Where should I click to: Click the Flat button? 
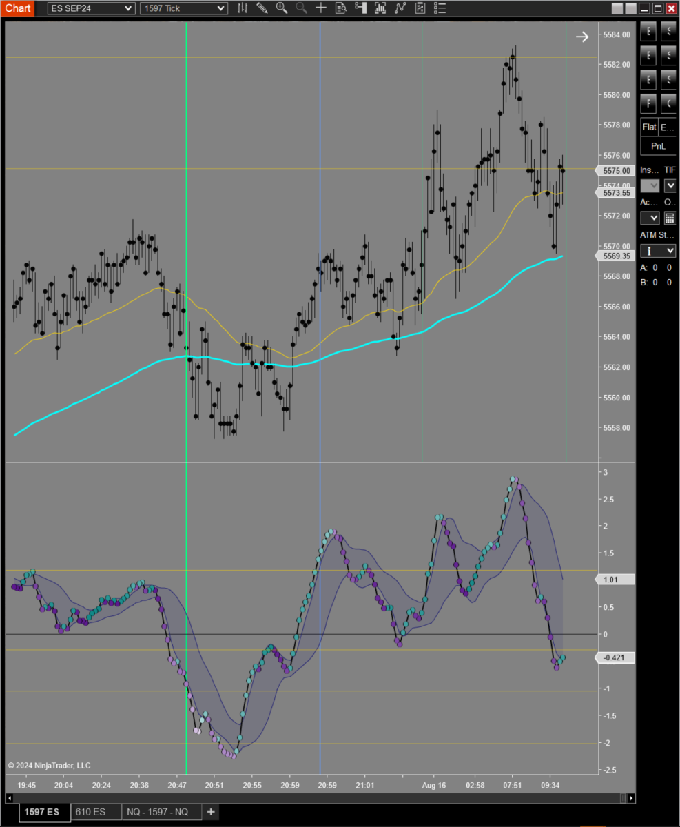[x=649, y=127]
